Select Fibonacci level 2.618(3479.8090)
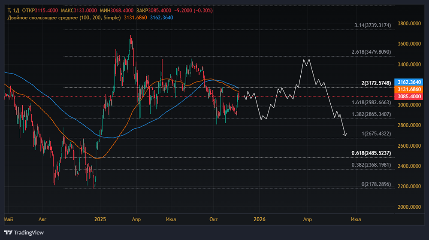The width and height of the screenshot is (429, 240). (x=371, y=52)
